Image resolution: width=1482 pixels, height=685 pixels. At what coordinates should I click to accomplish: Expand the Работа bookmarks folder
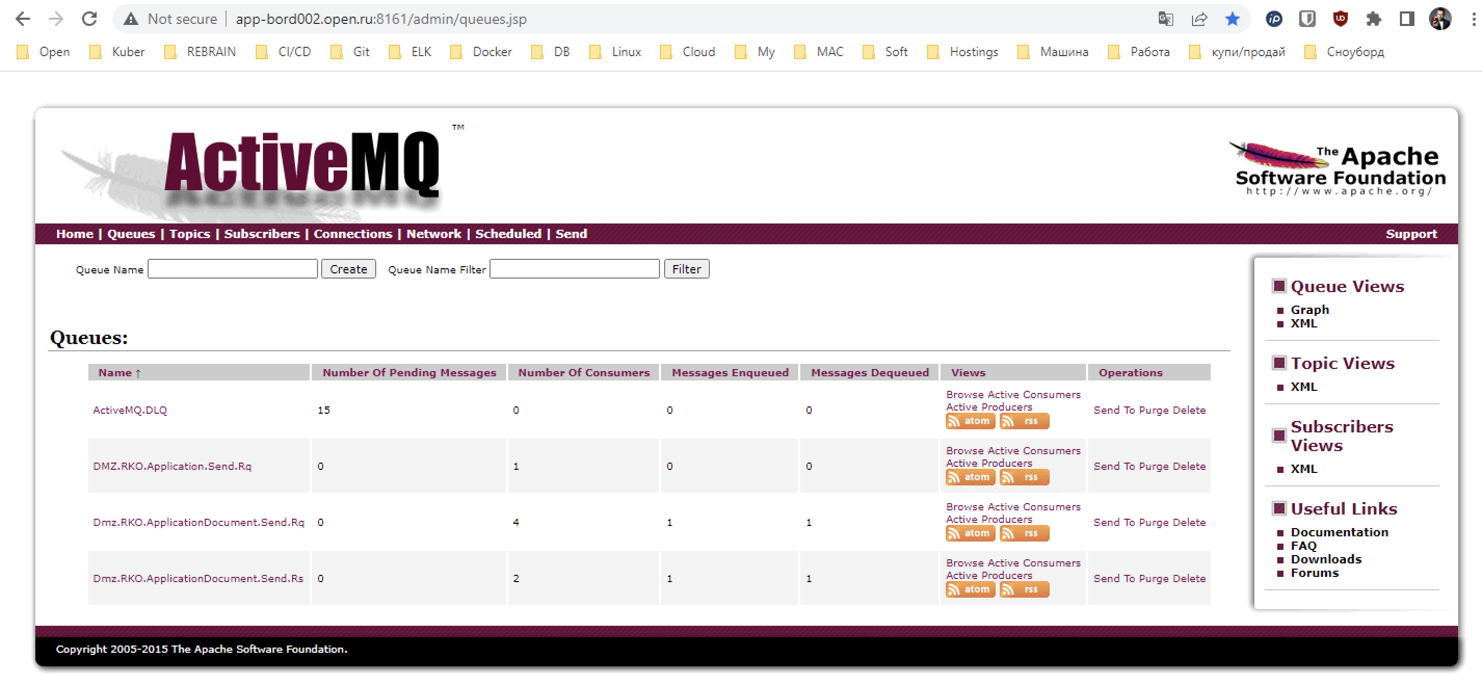tap(1139, 52)
